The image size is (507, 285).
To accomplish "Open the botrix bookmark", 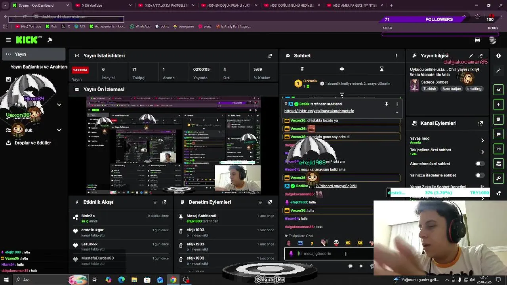I will tap(162, 27).
